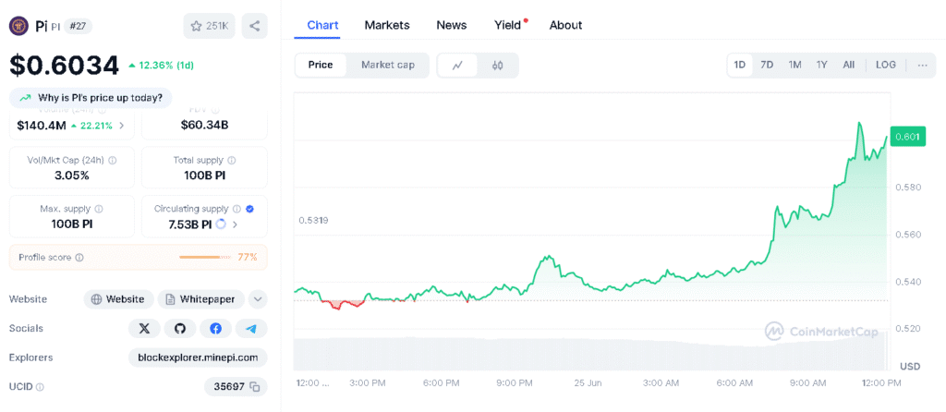Open the Whitepaper link button
This screenshot has height=412, width=946.
coord(200,299)
